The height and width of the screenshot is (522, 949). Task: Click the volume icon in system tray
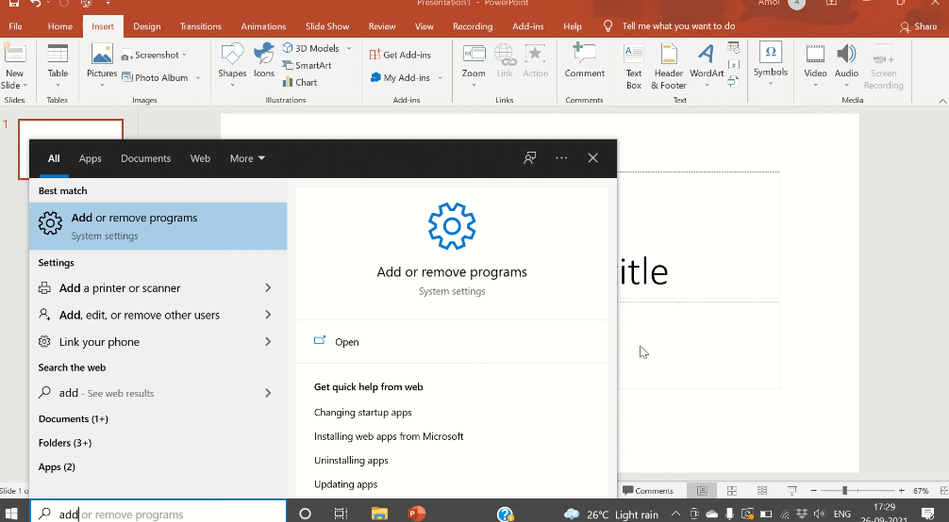(x=819, y=514)
